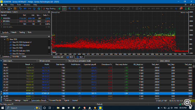Select the vertical line tool
Screen dimensions: 195x110
click(x=110, y=9)
